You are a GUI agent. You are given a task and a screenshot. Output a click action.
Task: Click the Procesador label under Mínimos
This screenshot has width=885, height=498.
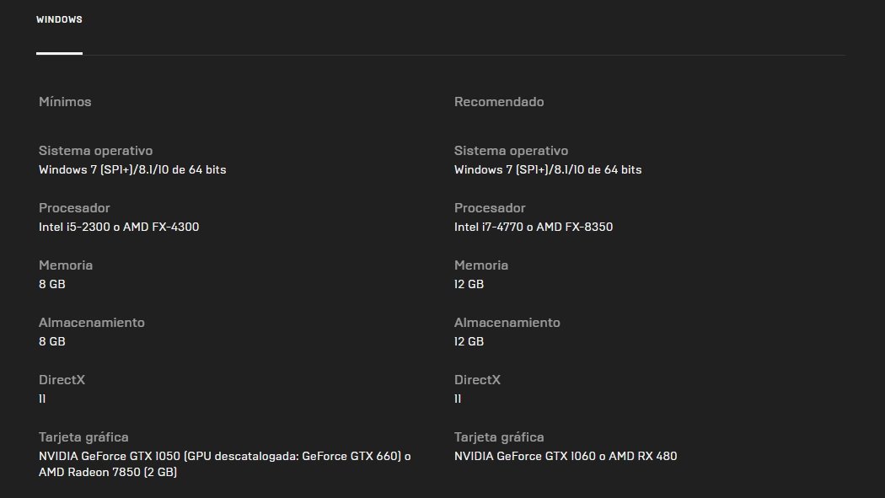coord(74,208)
